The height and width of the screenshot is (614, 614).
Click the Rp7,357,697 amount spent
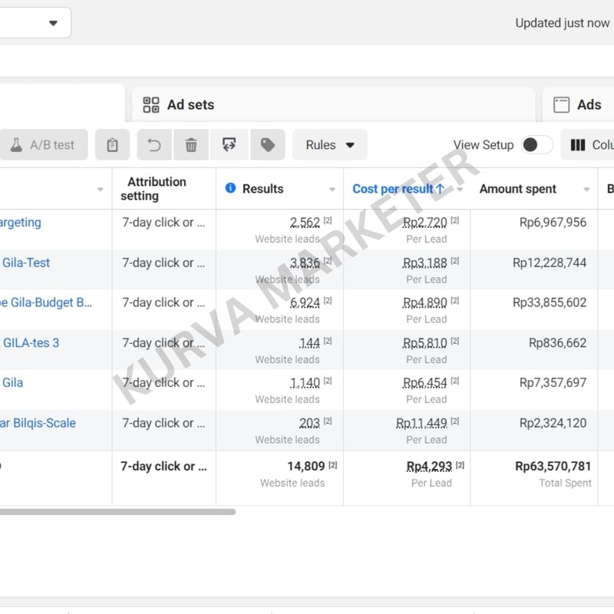553,382
